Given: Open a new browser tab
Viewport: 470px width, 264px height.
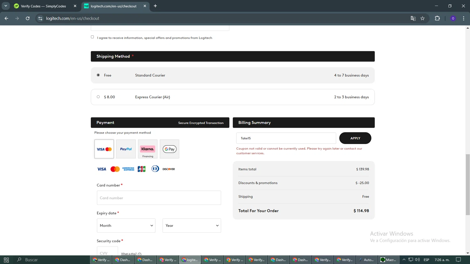Looking at the screenshot, I should pyautogui.click(x=155, y=6).
